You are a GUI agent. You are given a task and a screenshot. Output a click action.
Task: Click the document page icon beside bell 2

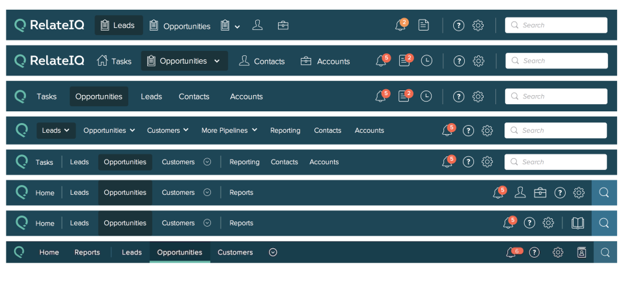[x=423, y=25]
